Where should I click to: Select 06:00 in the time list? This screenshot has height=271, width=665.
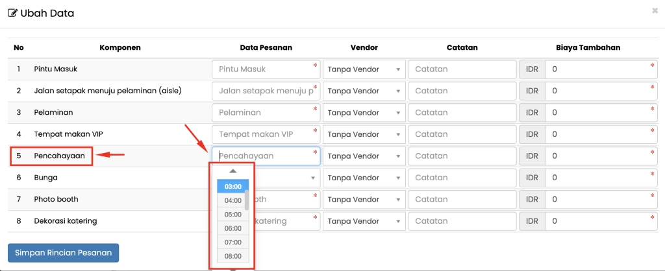pyautogui.click(x=232, y=228)
